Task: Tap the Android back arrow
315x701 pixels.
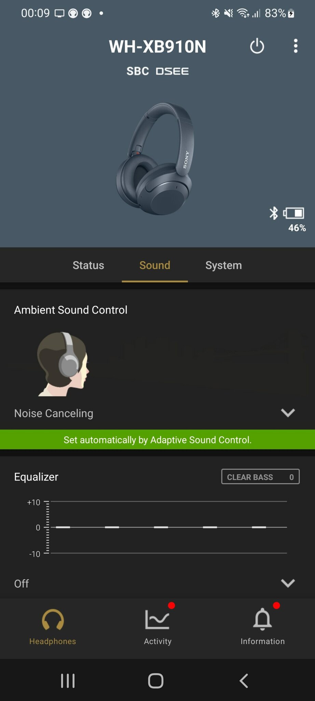Action: [x=244, y=680]
